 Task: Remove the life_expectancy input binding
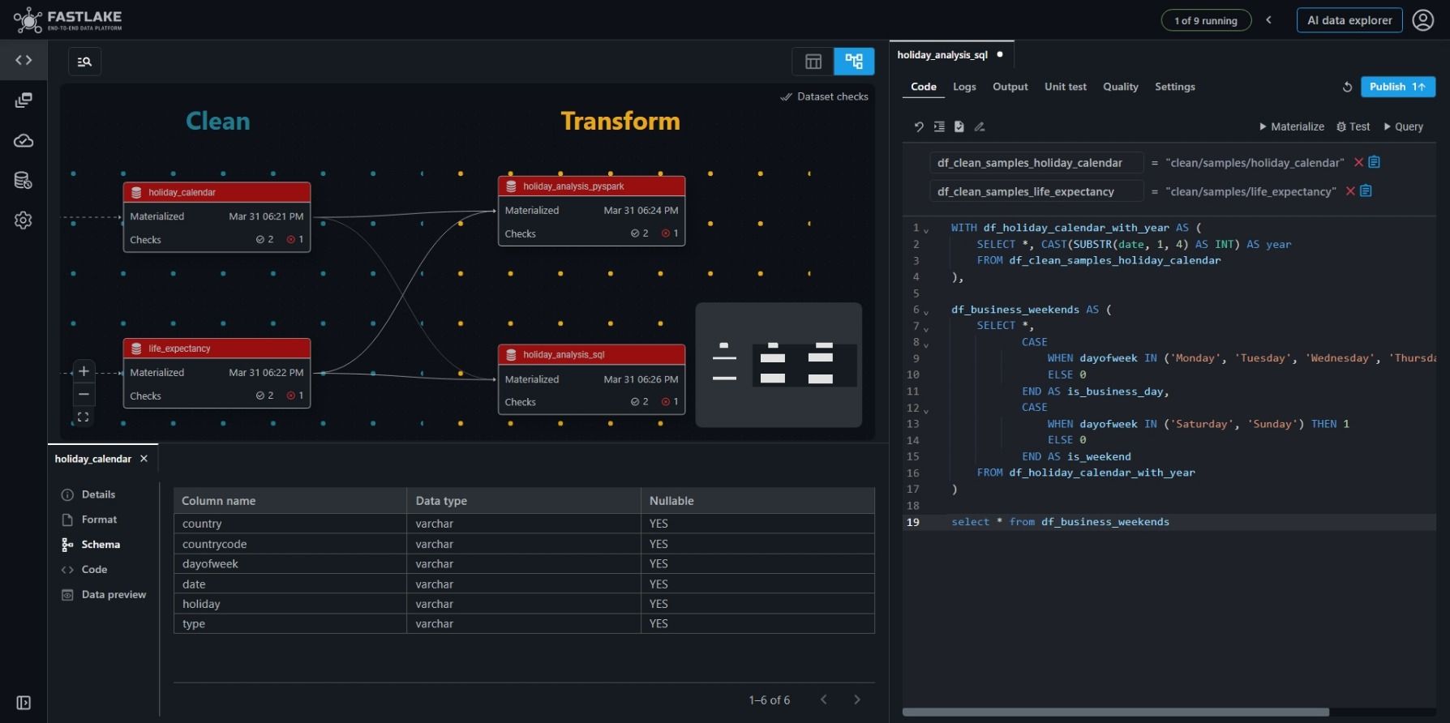[x=1350, y=191]
